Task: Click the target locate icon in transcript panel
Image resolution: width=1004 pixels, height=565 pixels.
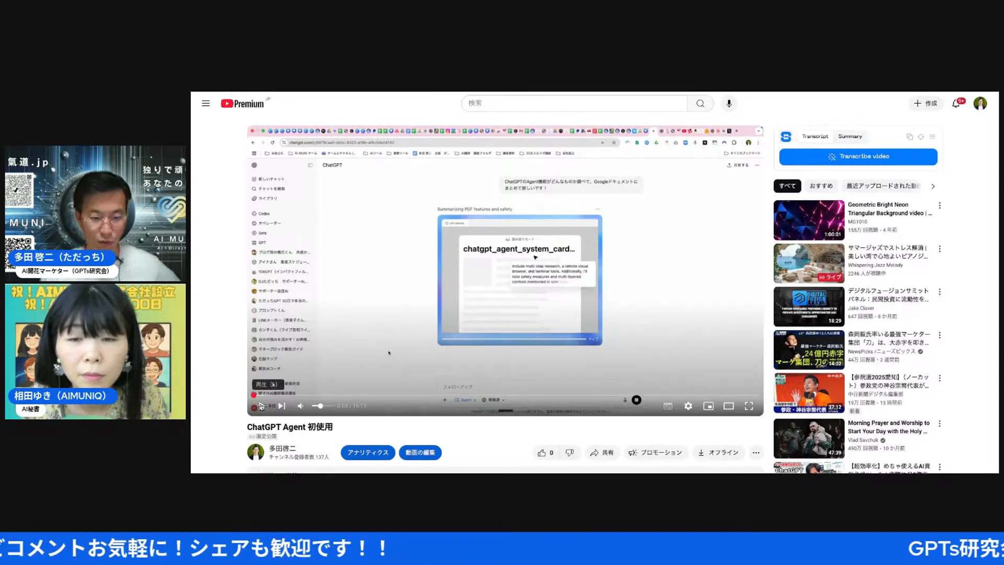Action: 921,137
